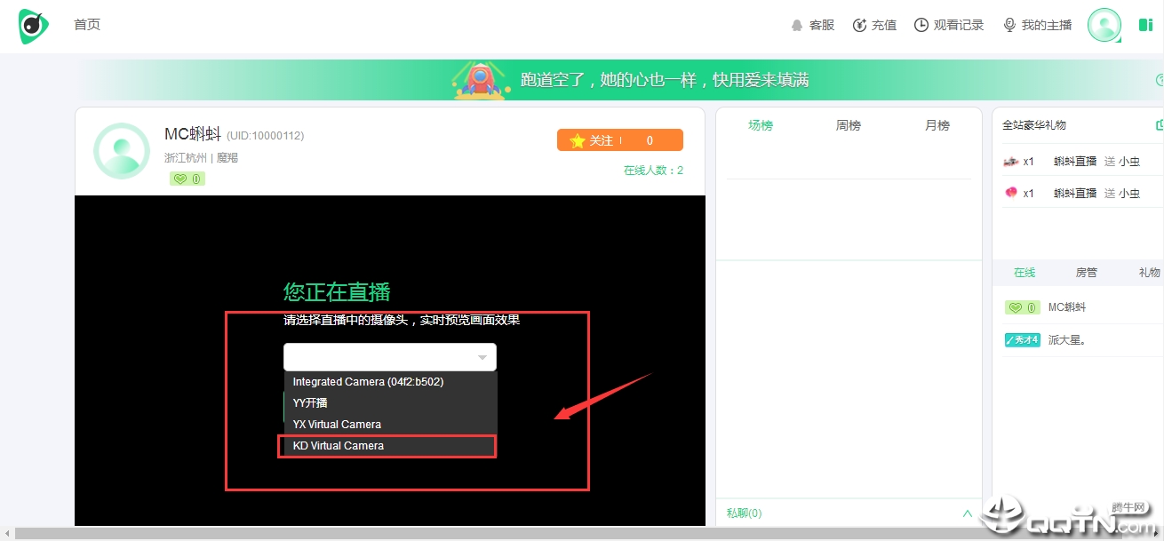Screen dimensions: 1164x541
Task: Click MC蝌蚪 streamer avatar
Action: (122, 151)
